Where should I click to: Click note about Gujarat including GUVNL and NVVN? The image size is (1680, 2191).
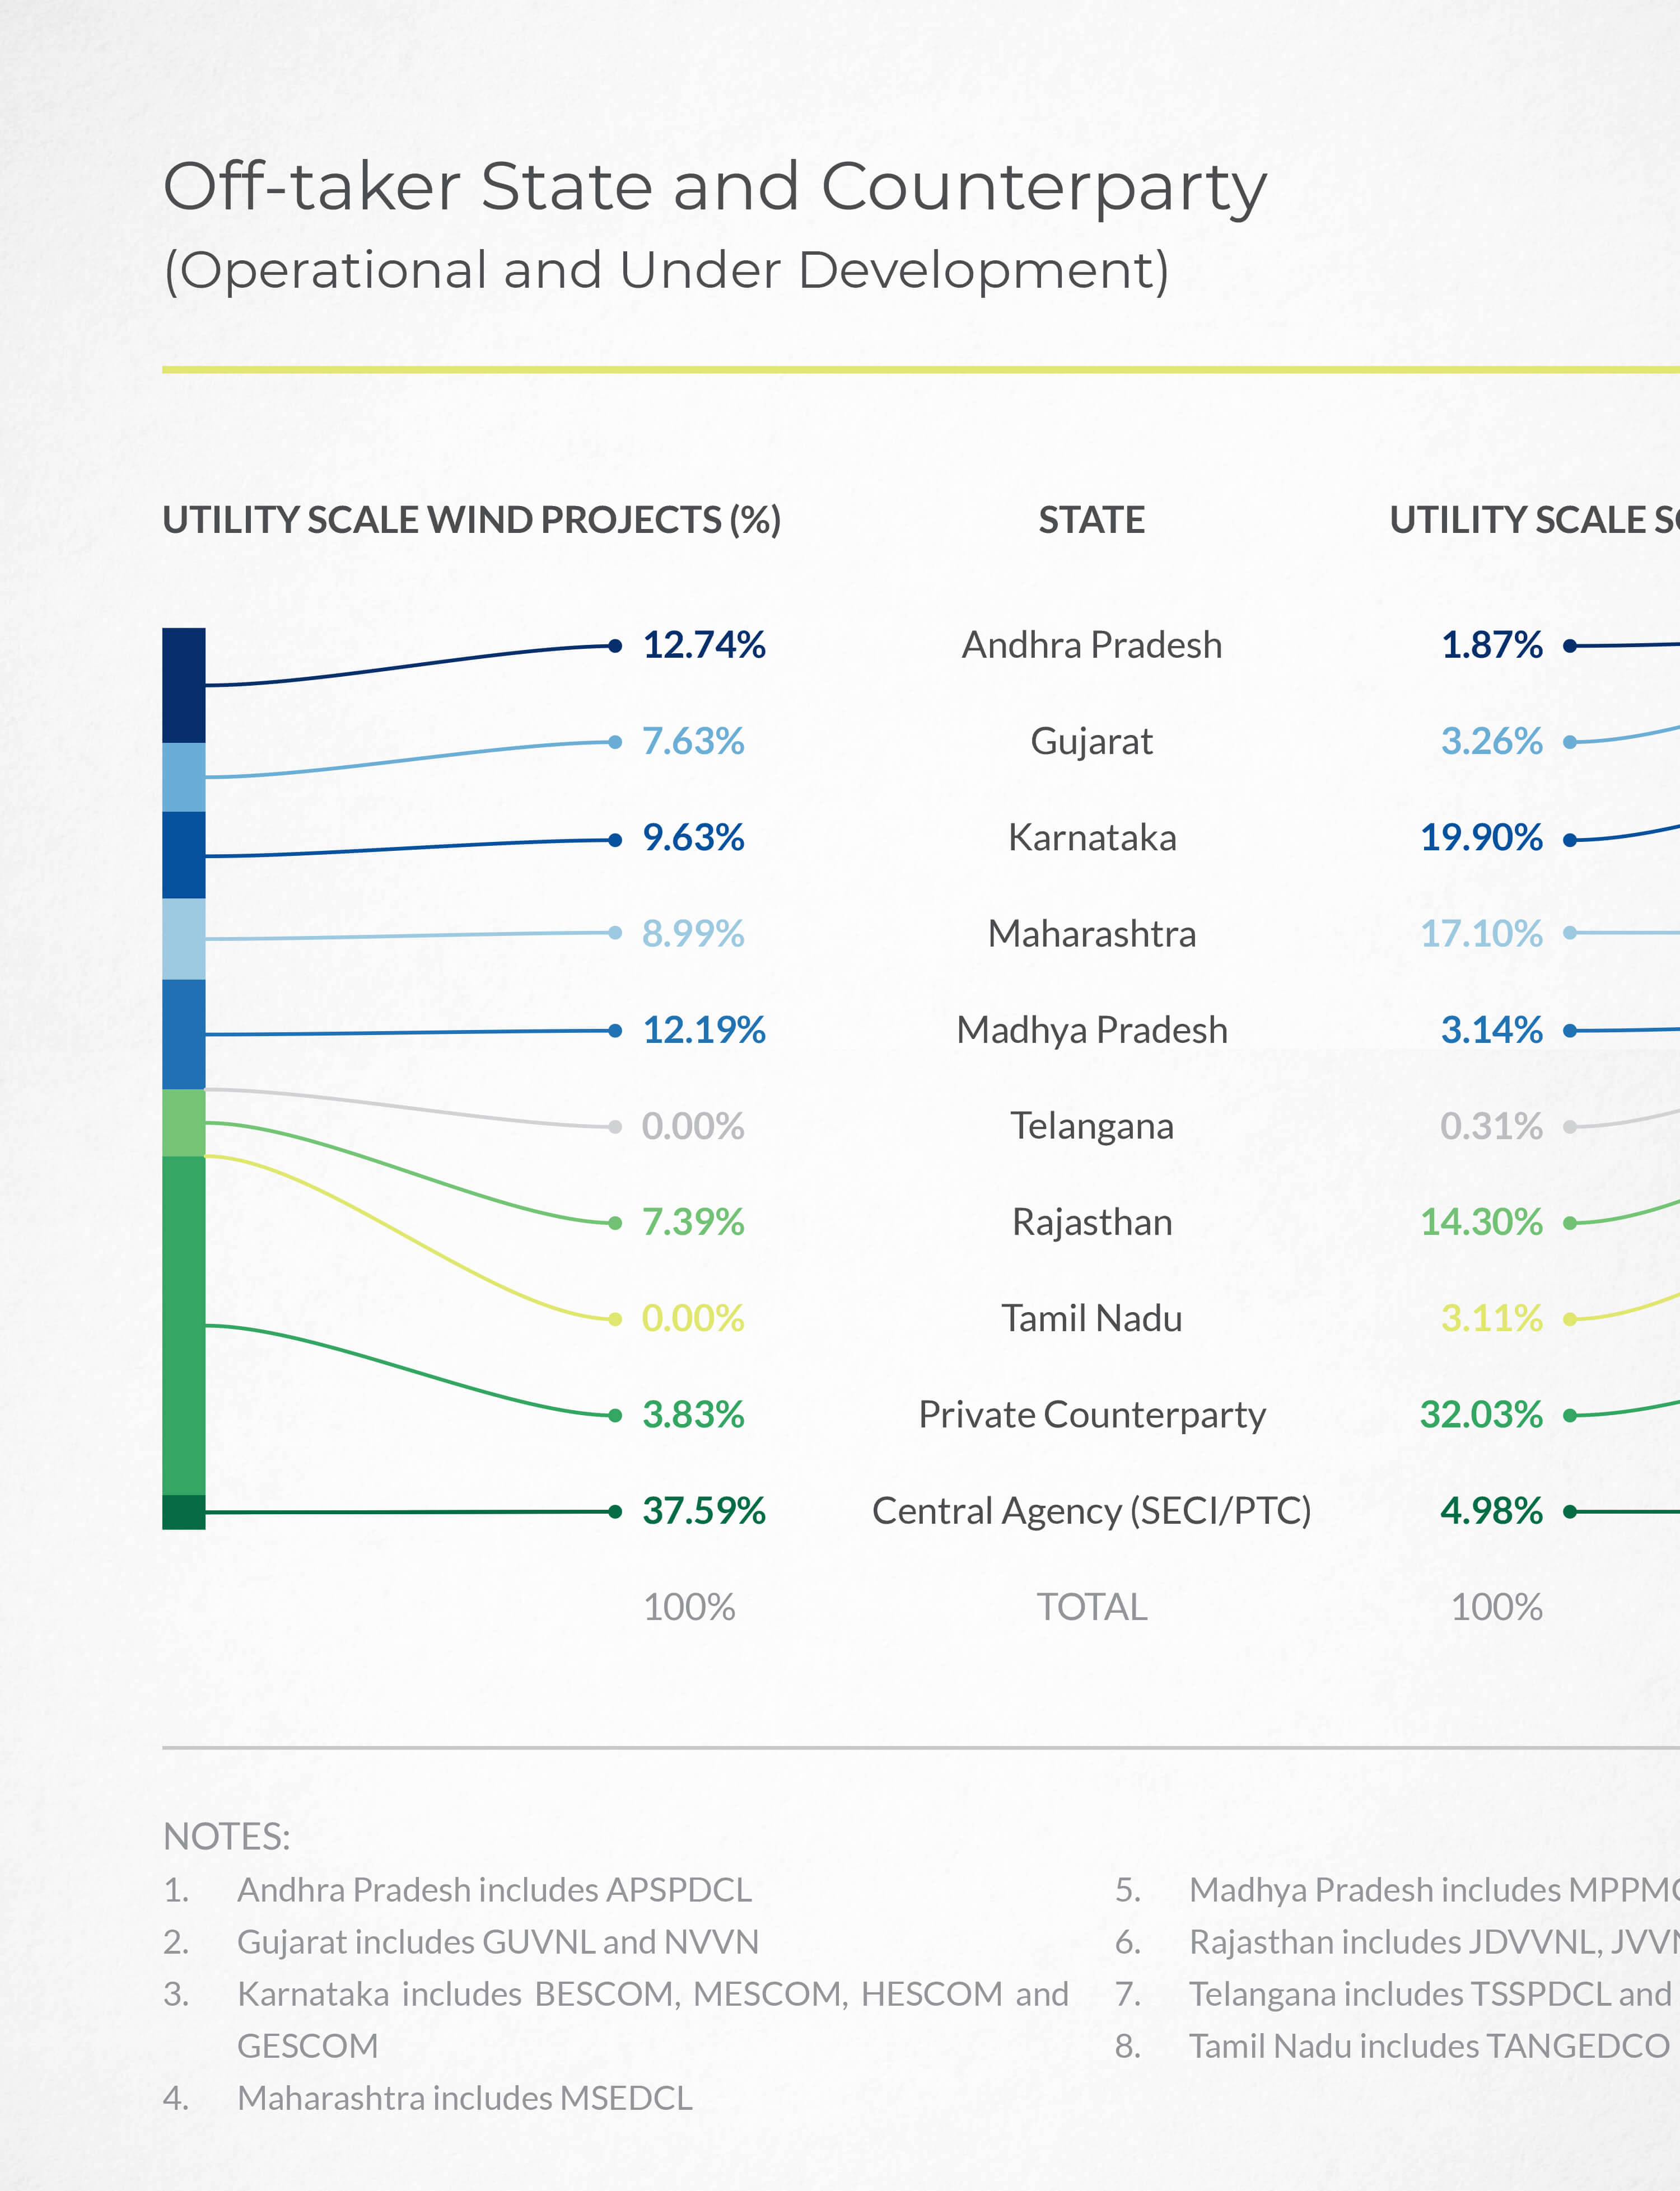[x=497, y=1941]
